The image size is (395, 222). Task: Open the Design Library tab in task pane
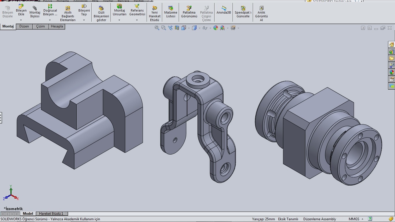pyautogui.click(x=392, y=51)
